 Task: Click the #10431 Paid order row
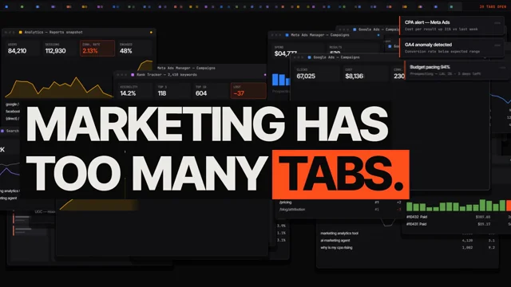pyautogui.click(x=458, y=224)
